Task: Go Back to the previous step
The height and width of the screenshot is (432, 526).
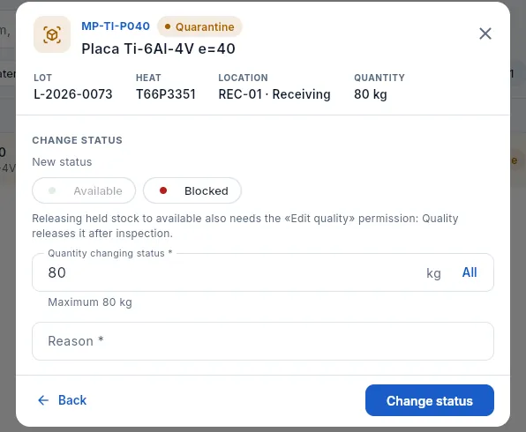Action: (x=62, y=400)
